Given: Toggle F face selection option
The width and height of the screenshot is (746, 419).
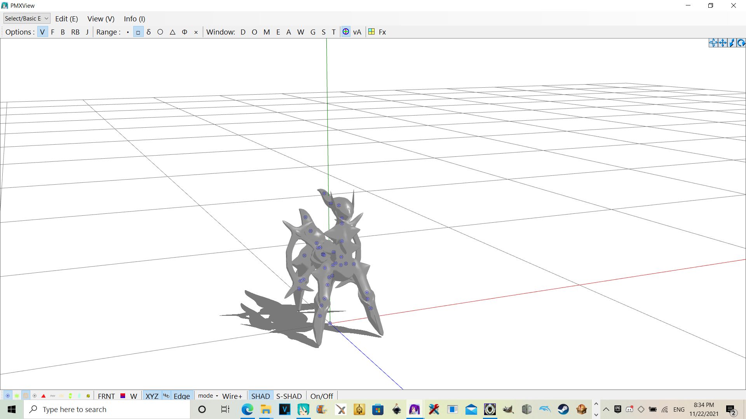Looking at the screenshot, I should (52, 32).
